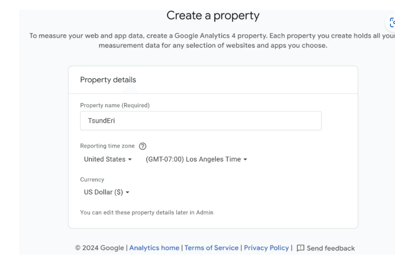
Task: Click the Currency field label
Action: point(92,180)
